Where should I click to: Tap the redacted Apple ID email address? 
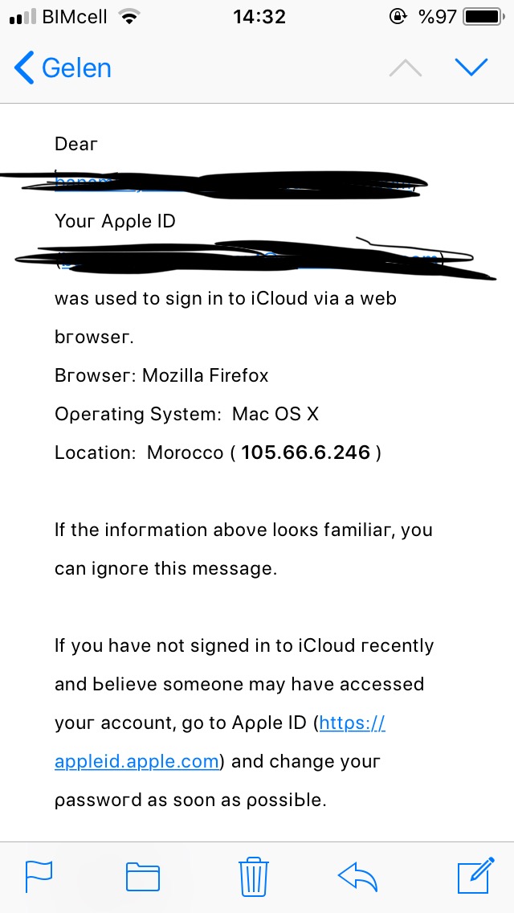247,259
